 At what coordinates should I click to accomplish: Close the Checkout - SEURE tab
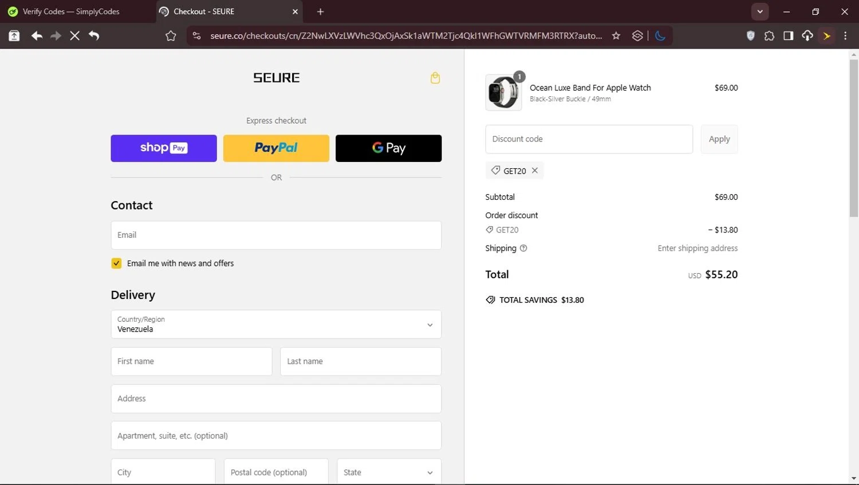tap(295, 11)
